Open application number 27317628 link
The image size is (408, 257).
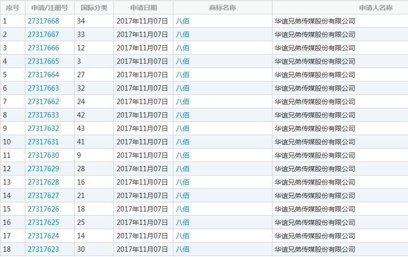(x=43, y=182)
